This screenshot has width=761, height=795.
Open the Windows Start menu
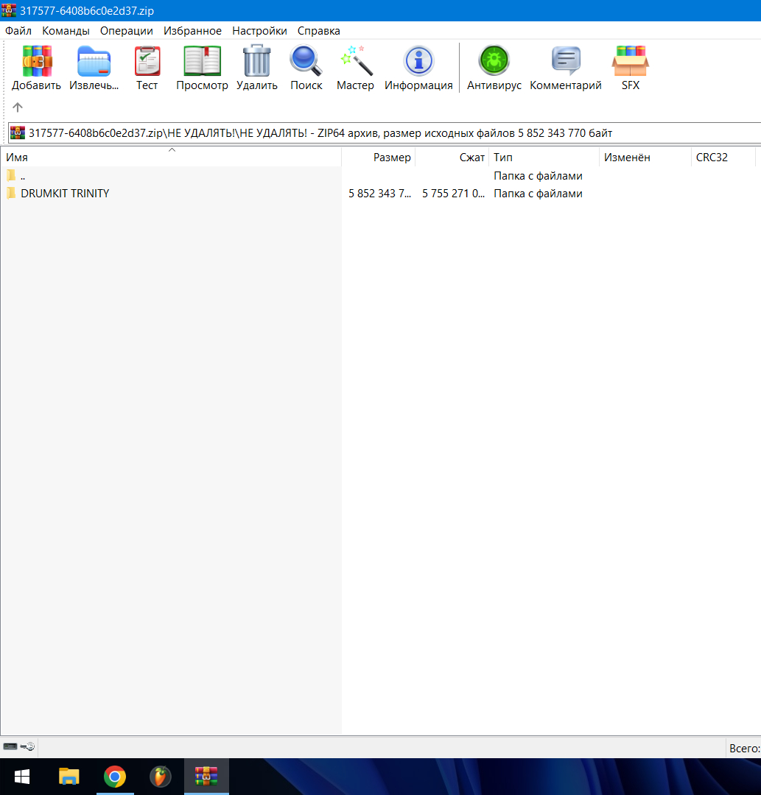(22, 777)
